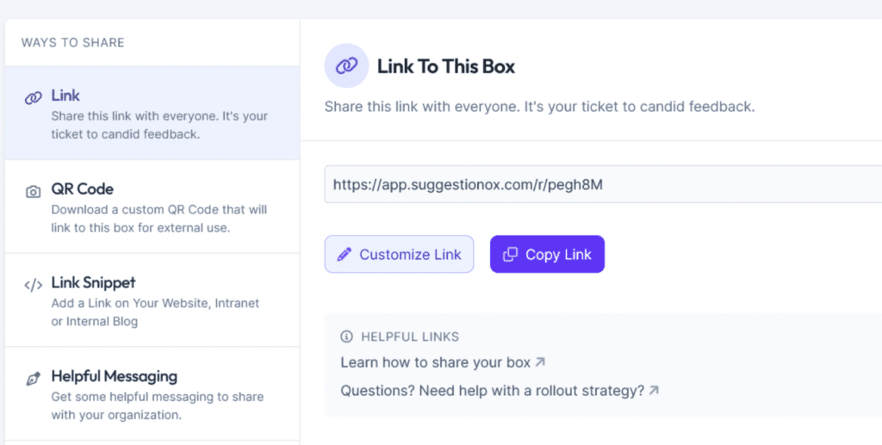The image size is (882, 445).
Task: Open the Helpful Messaging section
Action: click(152, 394)
